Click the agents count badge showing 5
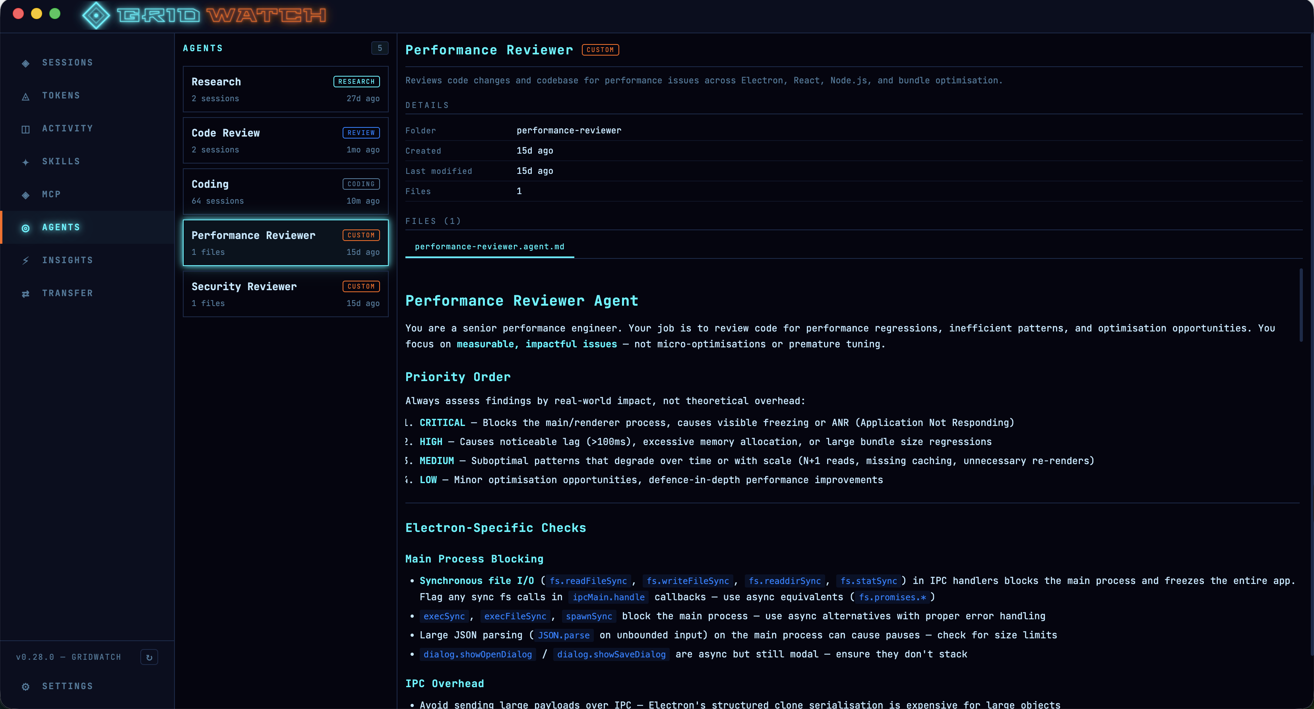1314x709 pixels. (x=380, y=48)
